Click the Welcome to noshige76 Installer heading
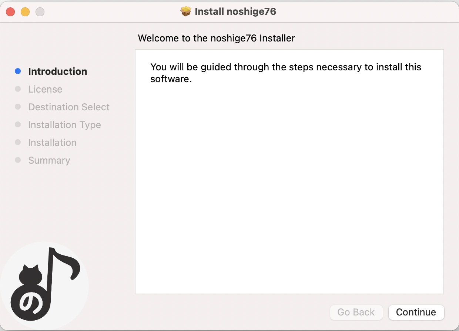Image resolution: width=459 pixels, height=331 pixels. pyautogui.click(x=216, y=38)
